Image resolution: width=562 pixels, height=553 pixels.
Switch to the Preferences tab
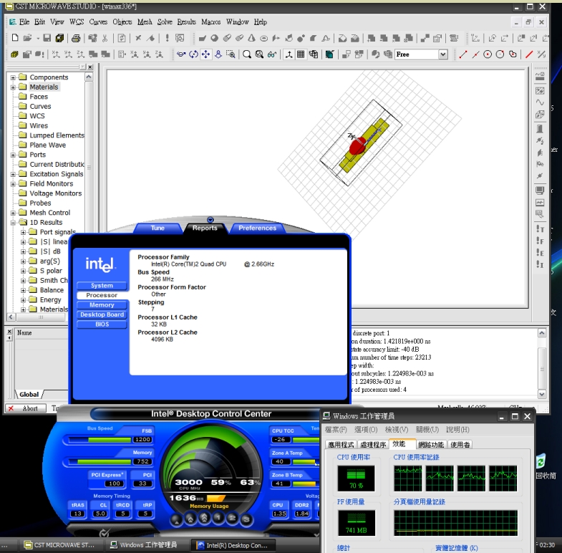click(257, 228)
